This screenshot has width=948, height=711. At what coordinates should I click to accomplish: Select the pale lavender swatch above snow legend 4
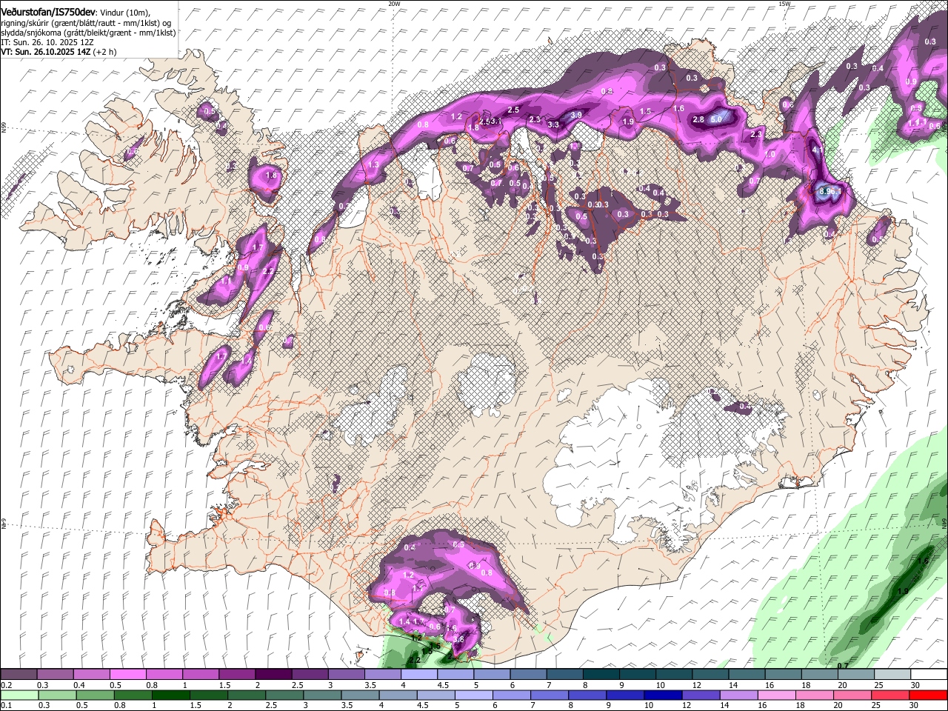419,675
